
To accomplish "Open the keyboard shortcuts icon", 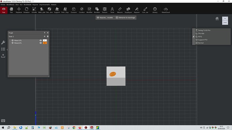I will [3, 121].
